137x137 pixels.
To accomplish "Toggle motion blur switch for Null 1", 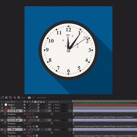I will click(x=38, y=105).
